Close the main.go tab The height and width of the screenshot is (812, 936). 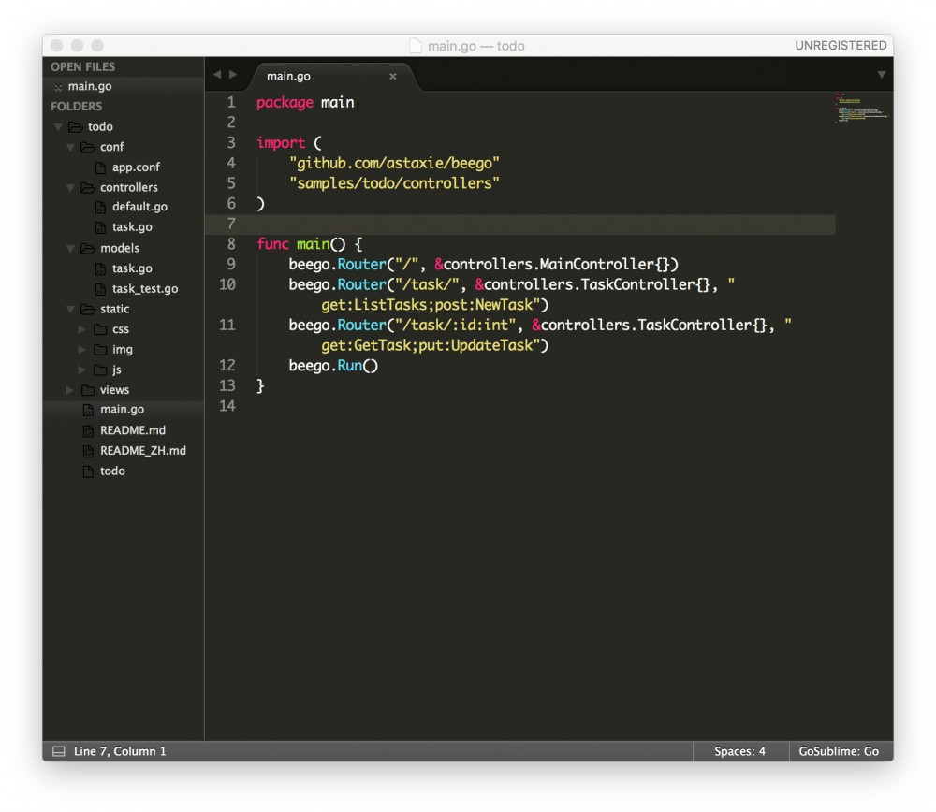point(393,77)
